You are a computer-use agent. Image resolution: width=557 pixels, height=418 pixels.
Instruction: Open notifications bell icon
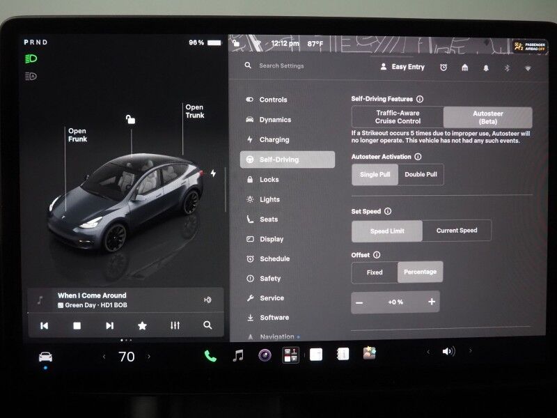pos(486,68)
